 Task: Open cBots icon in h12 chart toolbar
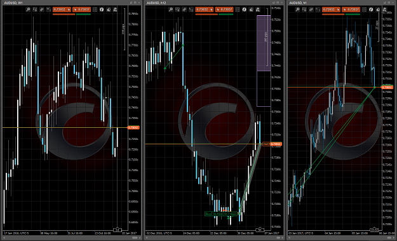(x=251, y=10)
